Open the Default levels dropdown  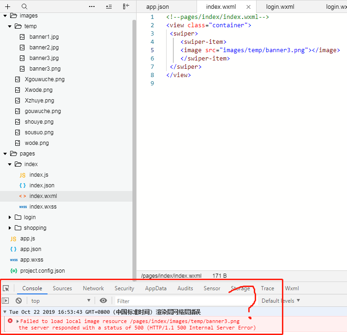coord(281,301)
